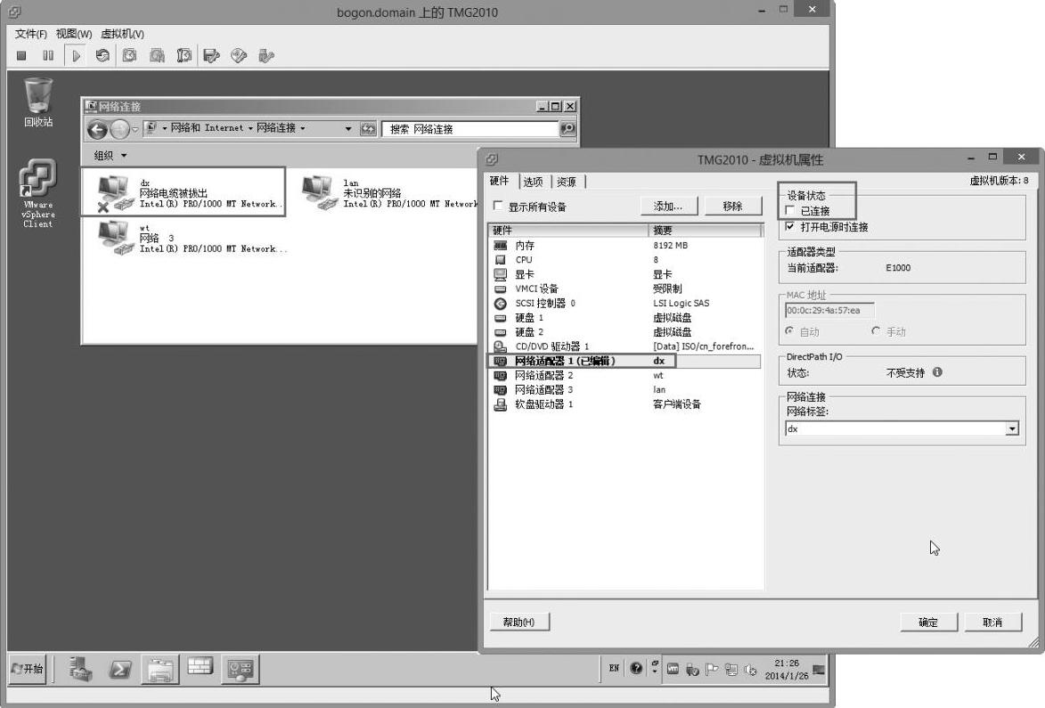
Task: Click the 开始 Start button
Action: coord(29,669)
